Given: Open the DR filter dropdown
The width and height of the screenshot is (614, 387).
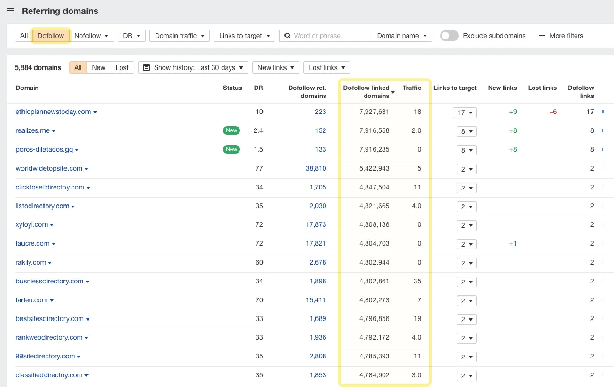Looking at the screenshot, I should (x=131, y=36).
